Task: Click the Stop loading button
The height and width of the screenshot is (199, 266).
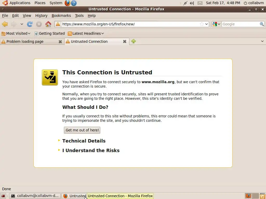Action: [39, 24]
